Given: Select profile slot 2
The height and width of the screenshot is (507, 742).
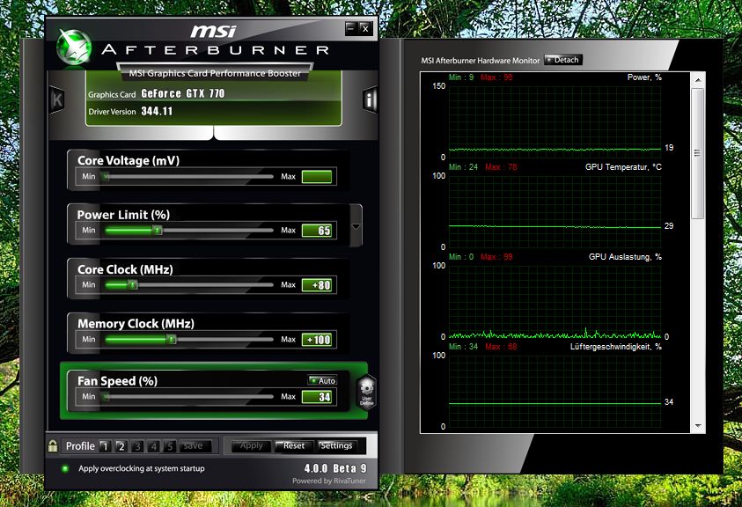Looking at the screenshot, I should point(121,446).
